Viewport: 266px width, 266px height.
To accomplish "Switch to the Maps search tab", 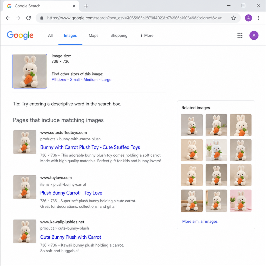I will click(x=94, y=35).
